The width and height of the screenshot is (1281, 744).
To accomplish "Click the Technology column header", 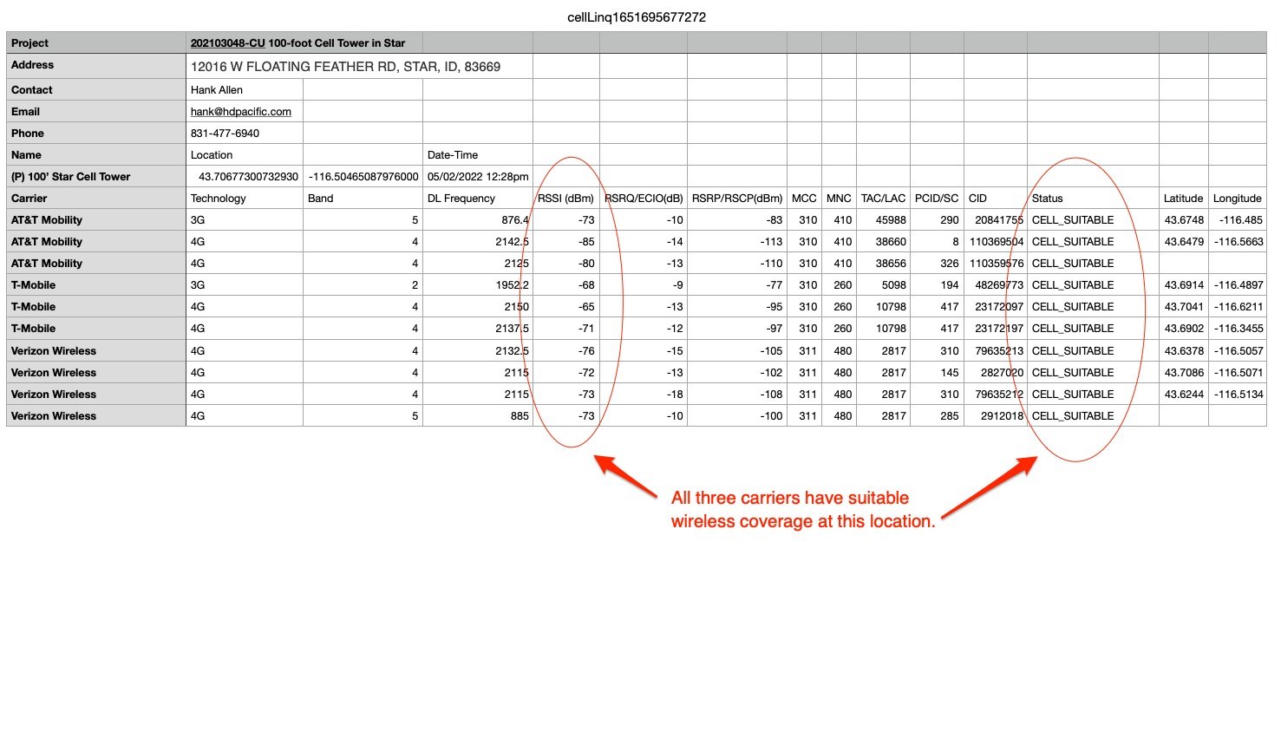I will pos(245,198).
